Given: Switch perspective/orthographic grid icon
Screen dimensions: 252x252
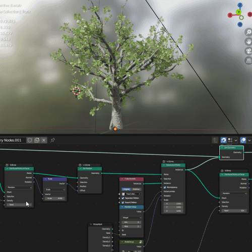Looking at the screenshot, I should tap(248, 60).
